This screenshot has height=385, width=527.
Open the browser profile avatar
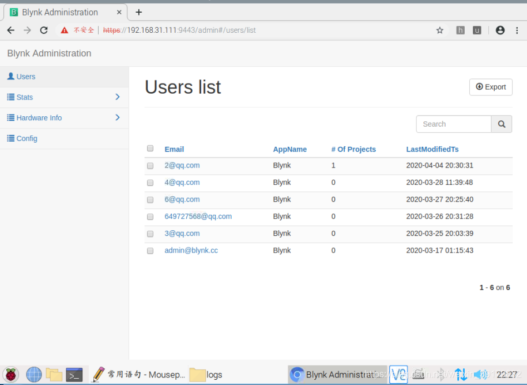pyautogui.click(x=500, y=30)
